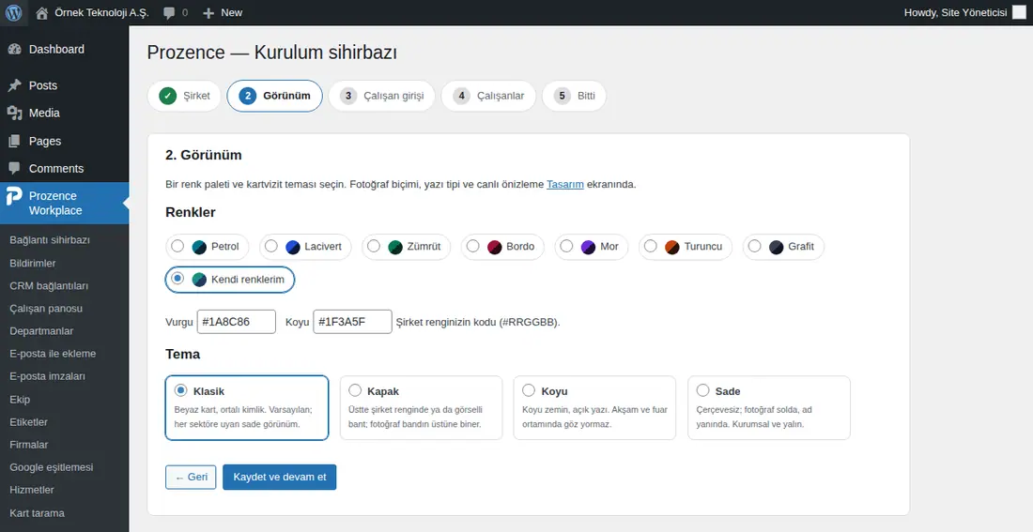This screenshot has width=1033, height=532.
Task: Choose the Koyu theme radio button
Action: tap(529, 390)
